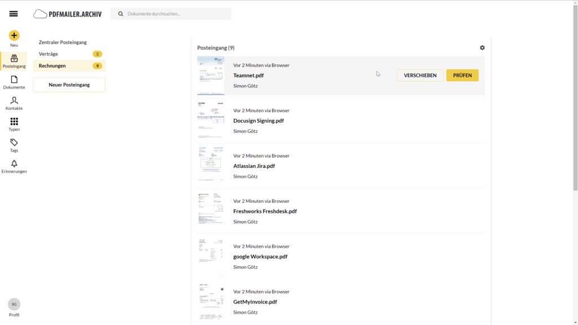Viewport: 578px width, 325px height.
Task: Open the GetMyInvoice.pdf thumbnail
Action: (211, 301)
